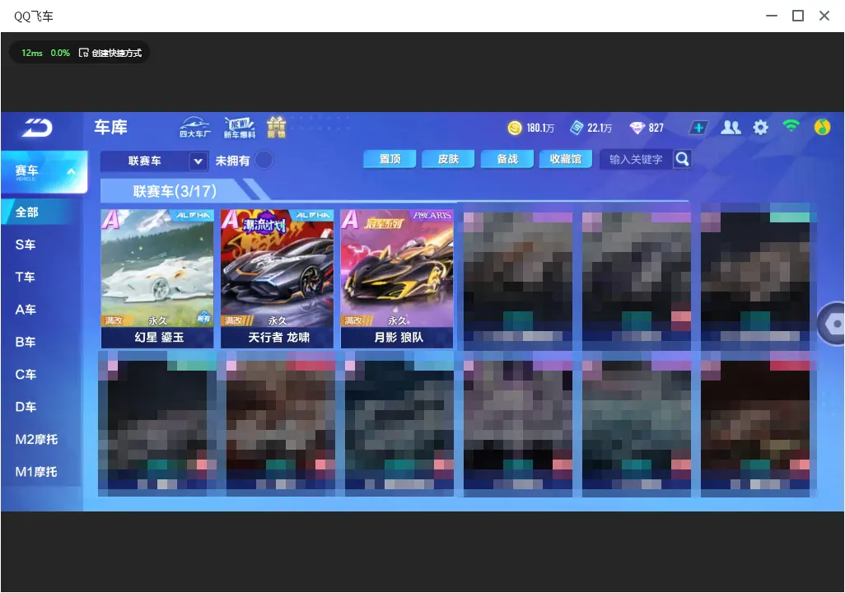Select the M1摩托 category
Image resolution: width=845 pixels, height=593 pixels.
coord(36,472)
